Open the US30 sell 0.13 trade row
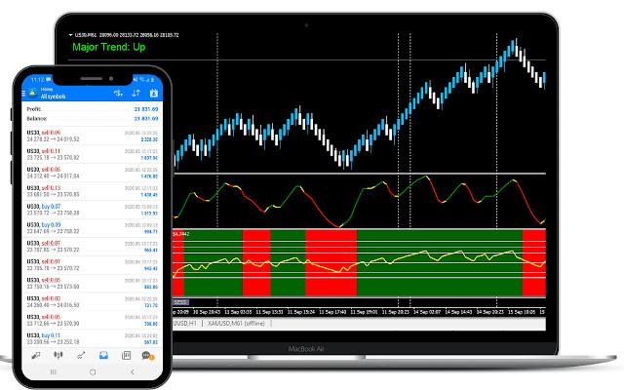Viewport: 624px width, 390px height. click(x=92, y=191)
